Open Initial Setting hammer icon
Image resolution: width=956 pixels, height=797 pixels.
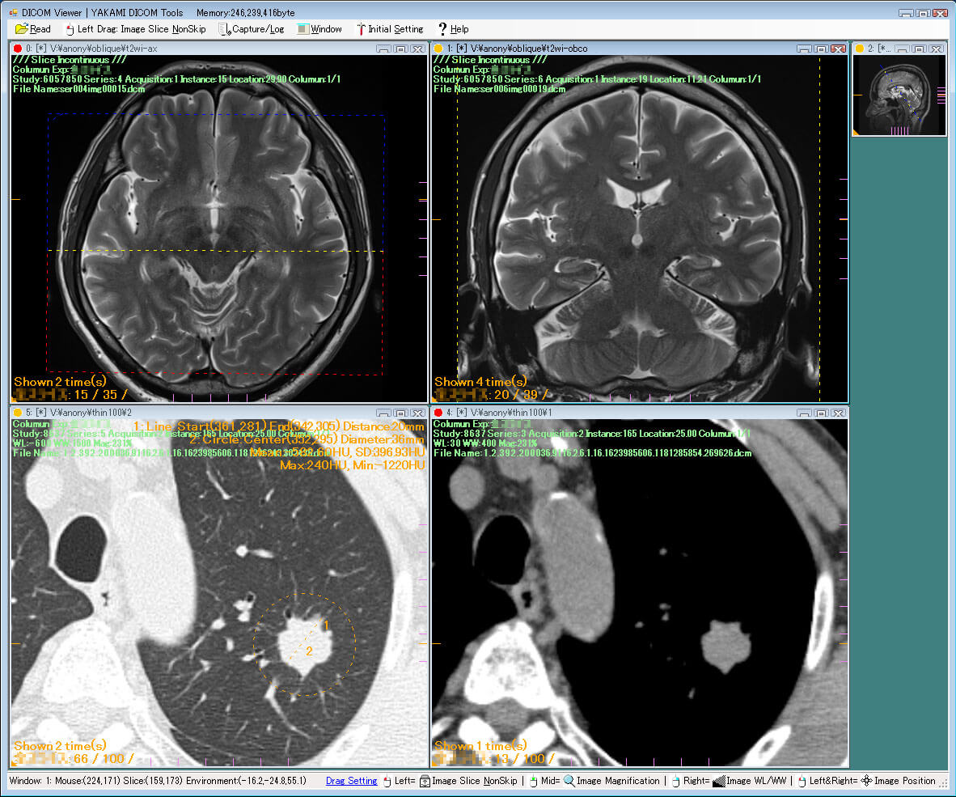(361, 29)
